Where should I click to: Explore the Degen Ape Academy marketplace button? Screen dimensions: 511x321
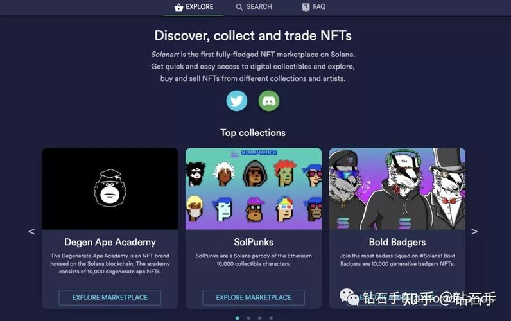[x=110, y=297]
